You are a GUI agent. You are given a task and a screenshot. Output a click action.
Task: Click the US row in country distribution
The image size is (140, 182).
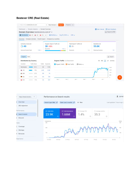point(35,70)
